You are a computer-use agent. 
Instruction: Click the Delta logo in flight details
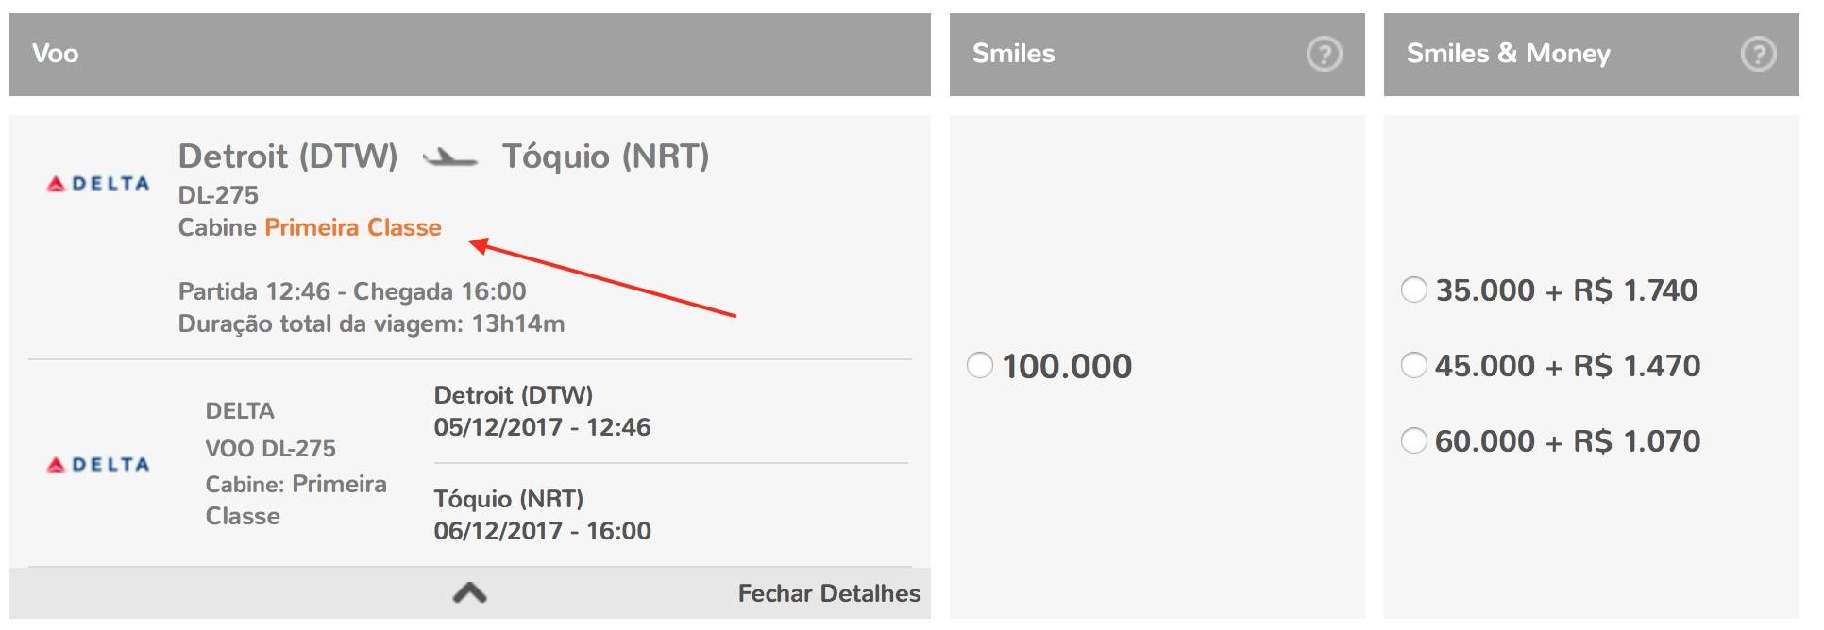point(98,465)
